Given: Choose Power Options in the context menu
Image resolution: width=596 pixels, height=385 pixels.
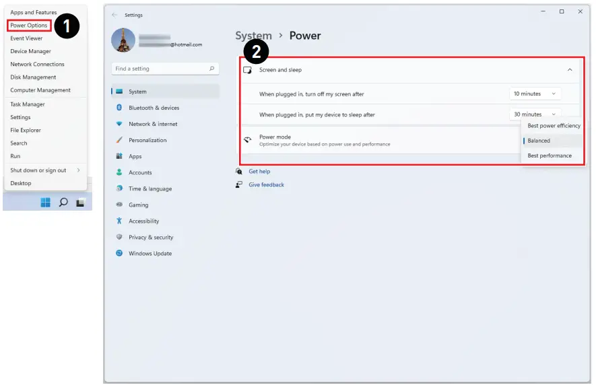Looking at the screenshot, I should click(x=28, y=25).
